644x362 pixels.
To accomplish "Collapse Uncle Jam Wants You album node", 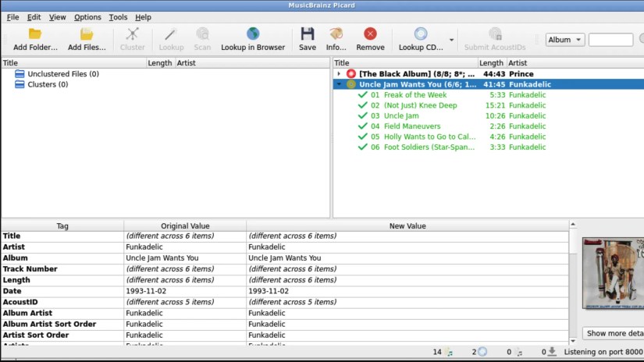I will (339, 84).
